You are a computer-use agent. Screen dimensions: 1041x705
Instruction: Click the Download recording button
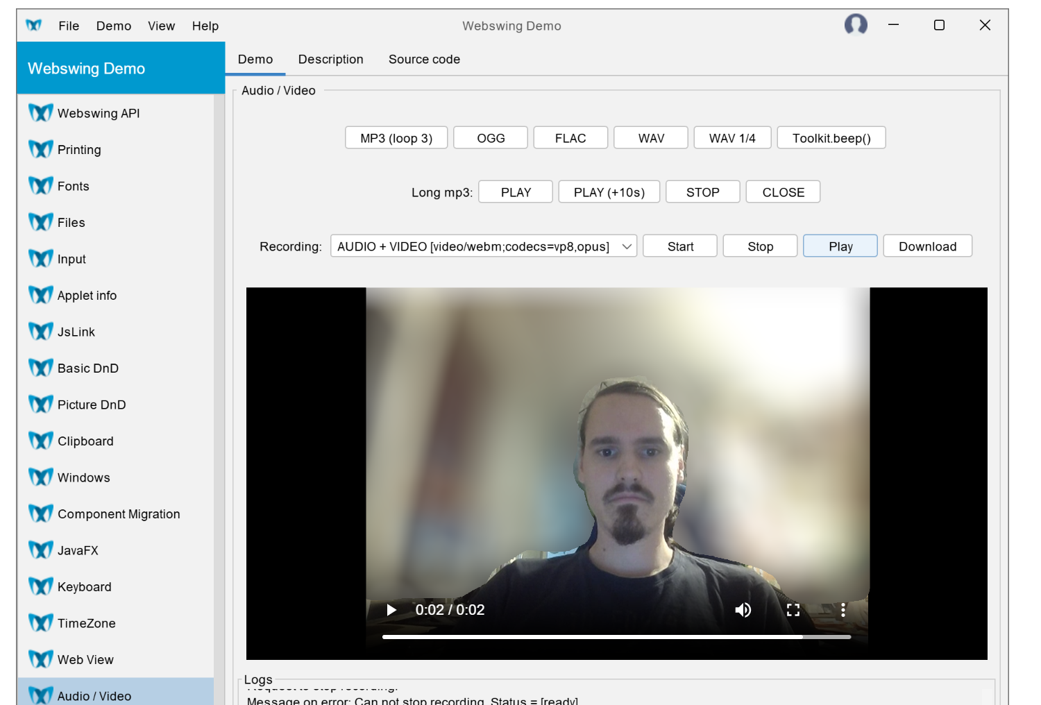pos(927,246)
